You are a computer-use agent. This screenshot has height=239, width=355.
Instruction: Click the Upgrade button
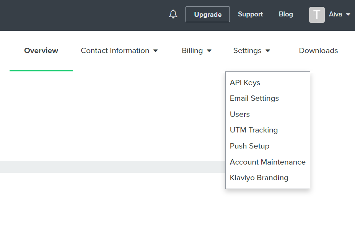tap(208, 15)
